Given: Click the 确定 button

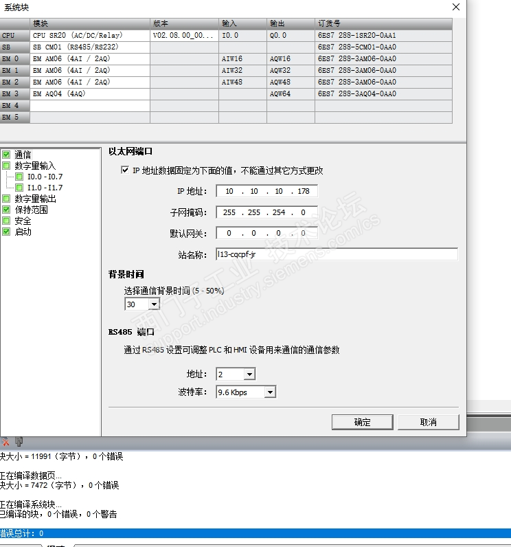Looking at the screenshot, I should 362,422.
